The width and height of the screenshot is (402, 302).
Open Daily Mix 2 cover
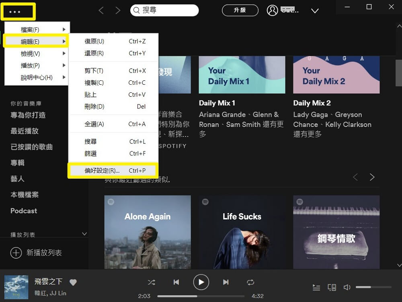click(336, 75)
